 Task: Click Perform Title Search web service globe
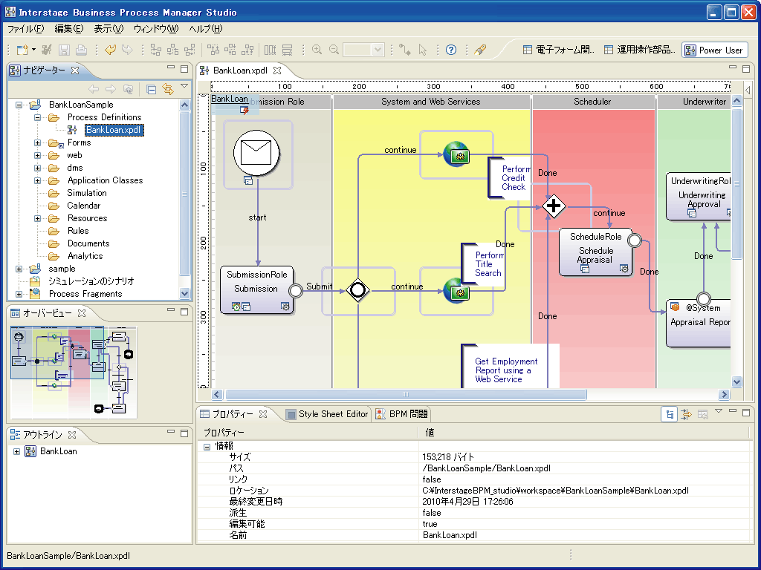(x=456, y=290)
